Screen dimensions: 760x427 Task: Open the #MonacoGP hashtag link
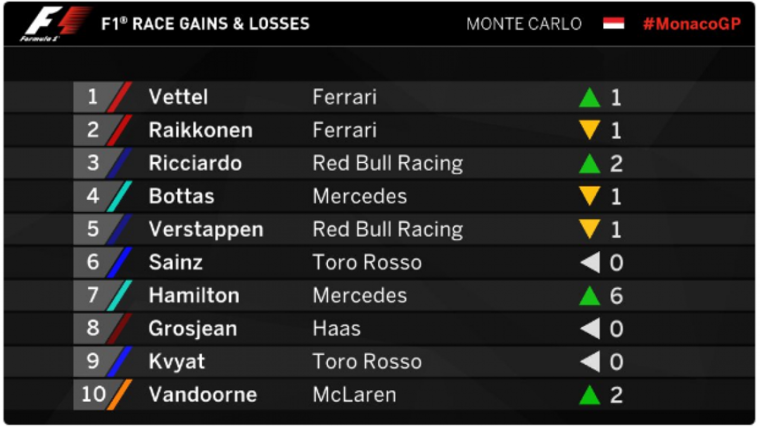(691, 24)
